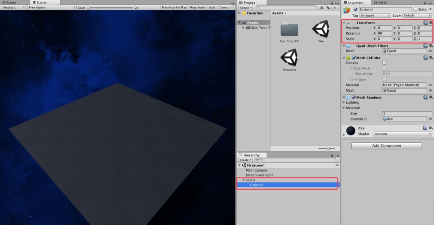Open the Mesh Filter Mesh object picker
Image resolution: width=434 pixels, height=225 pixels.
point(430,51)
